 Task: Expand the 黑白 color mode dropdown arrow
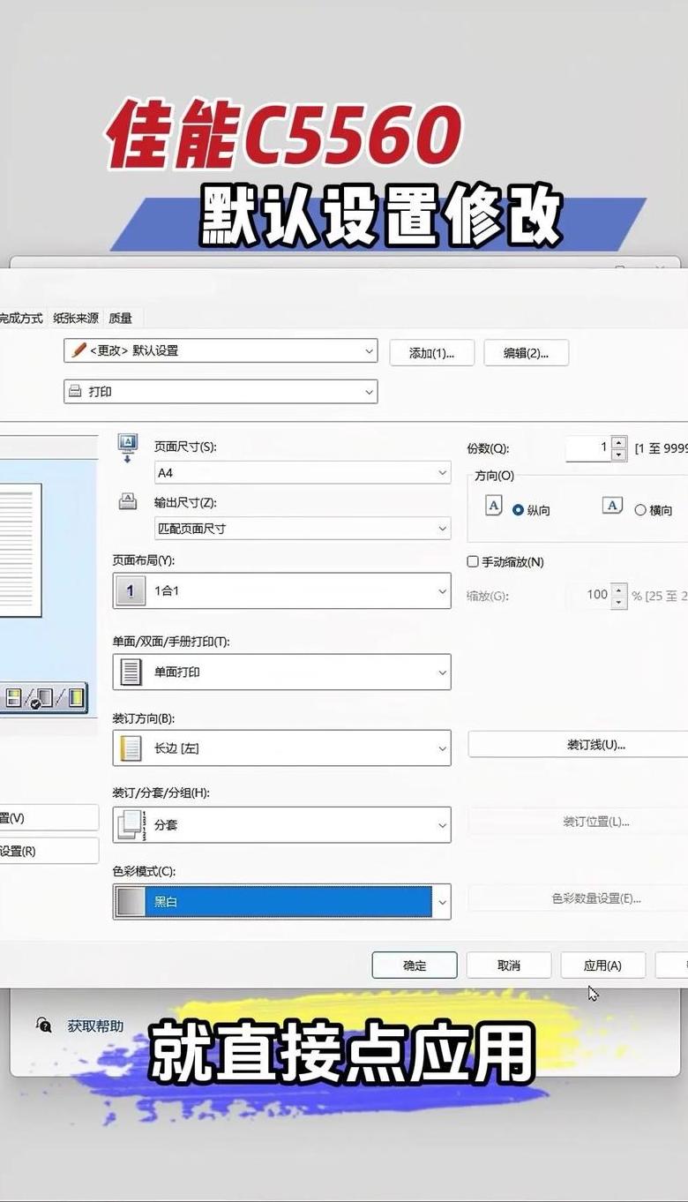(x=443, y=902)
